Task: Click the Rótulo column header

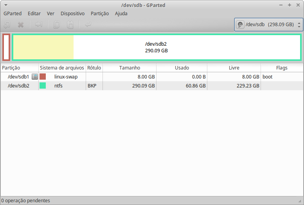Action: point(94,68)
